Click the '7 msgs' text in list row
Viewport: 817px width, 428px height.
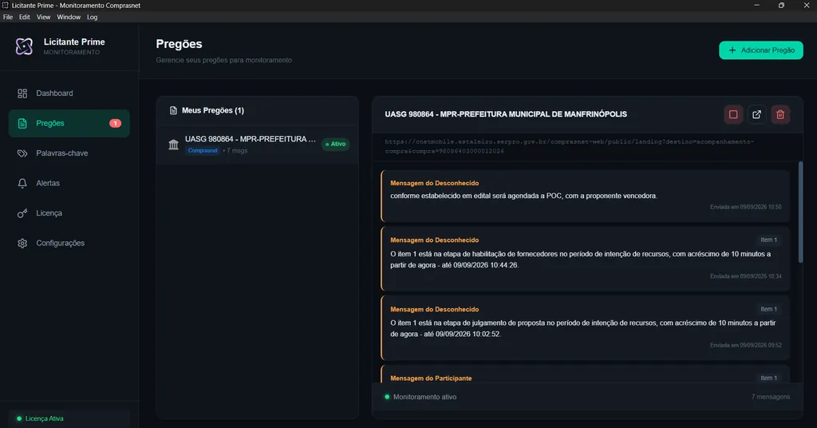(x=237, y=151)
